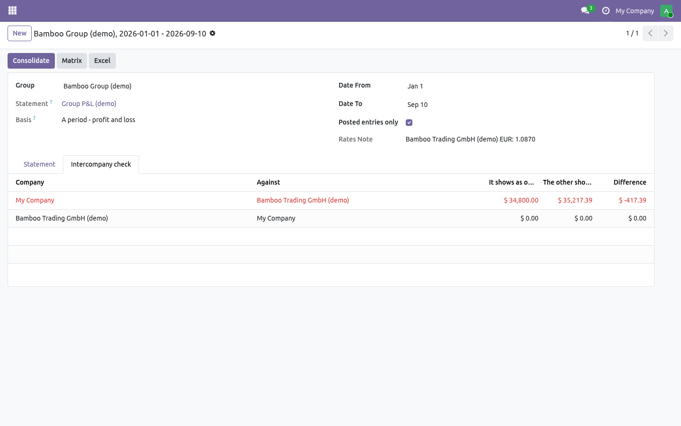Open the Group field dropdown
The height and width of the screenshot is (426, 681).
click(192, 86)
